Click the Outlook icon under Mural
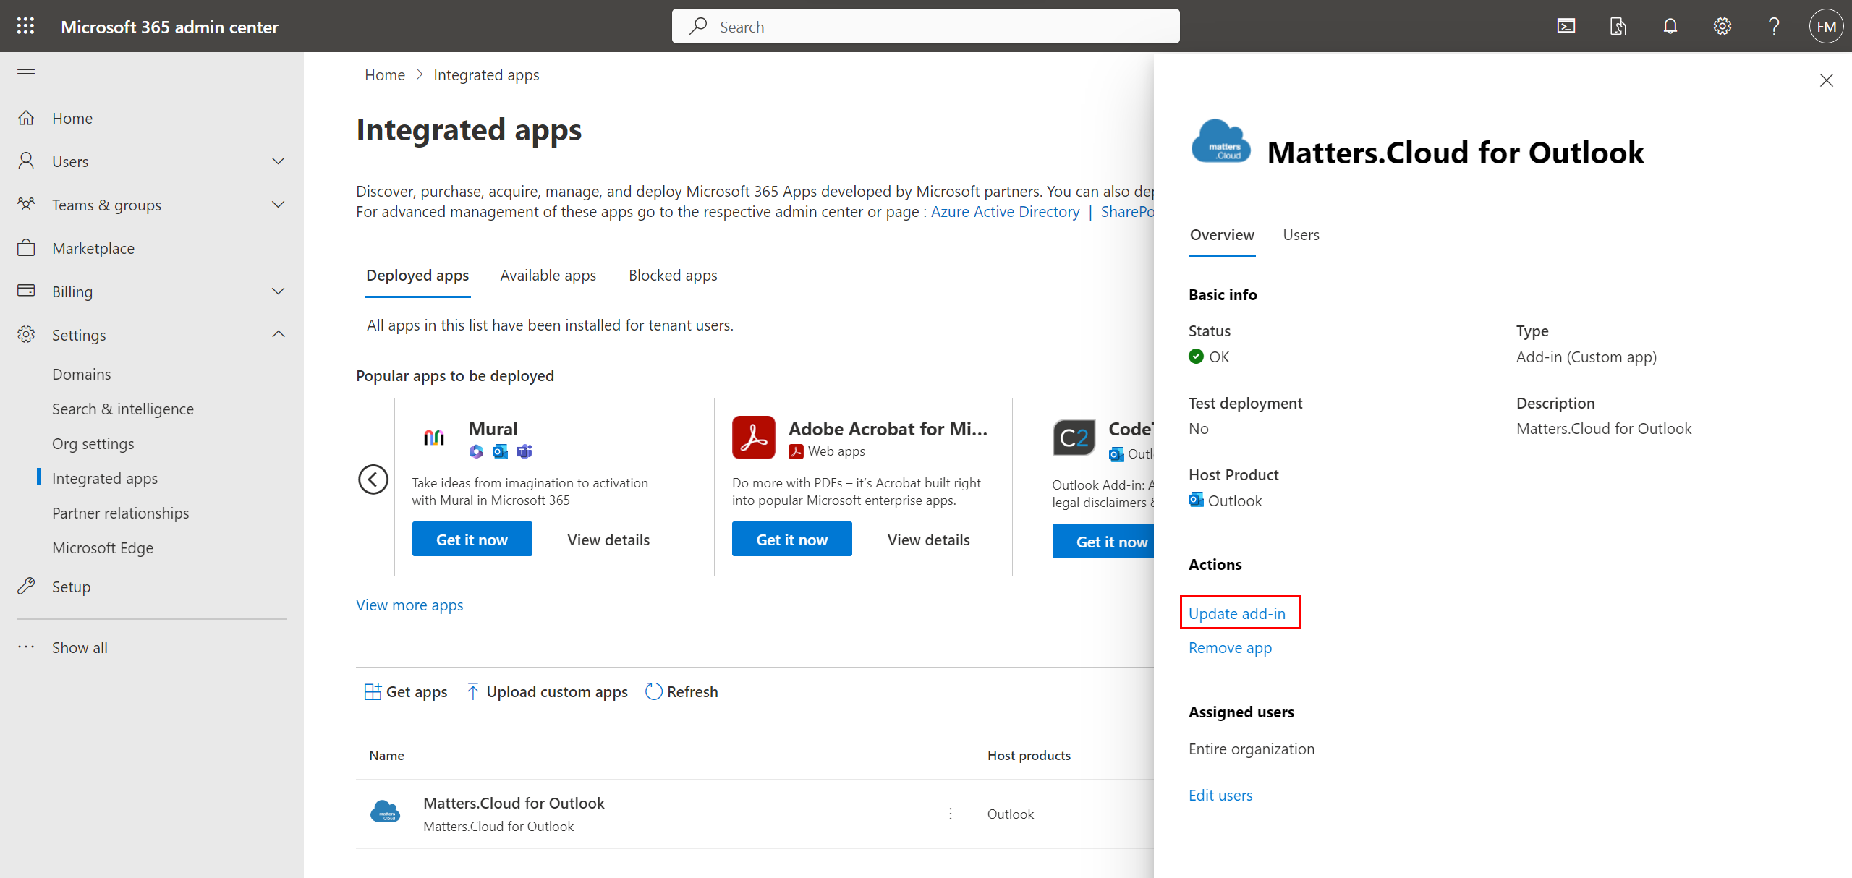This screenshot has height=878, width=1852. pos(500,452)
